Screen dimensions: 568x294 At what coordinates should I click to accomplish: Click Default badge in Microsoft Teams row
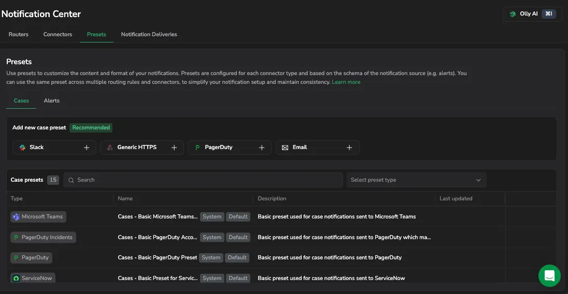click(x=238, y=216)
